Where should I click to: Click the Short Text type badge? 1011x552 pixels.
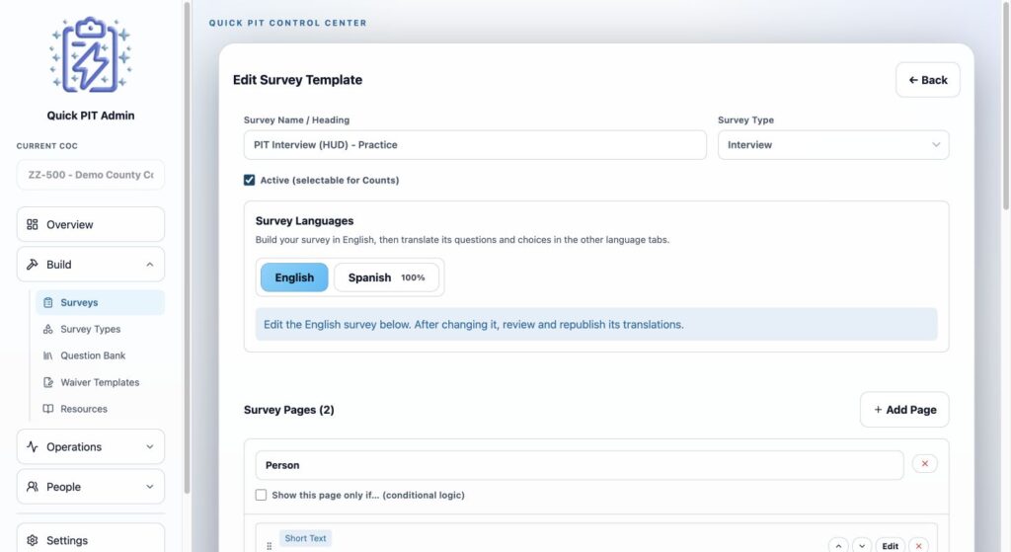click(306, 538)
